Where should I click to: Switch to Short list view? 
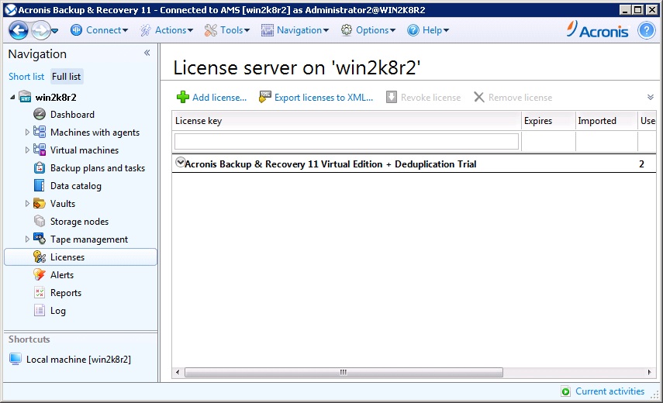[x=26, y=77]
